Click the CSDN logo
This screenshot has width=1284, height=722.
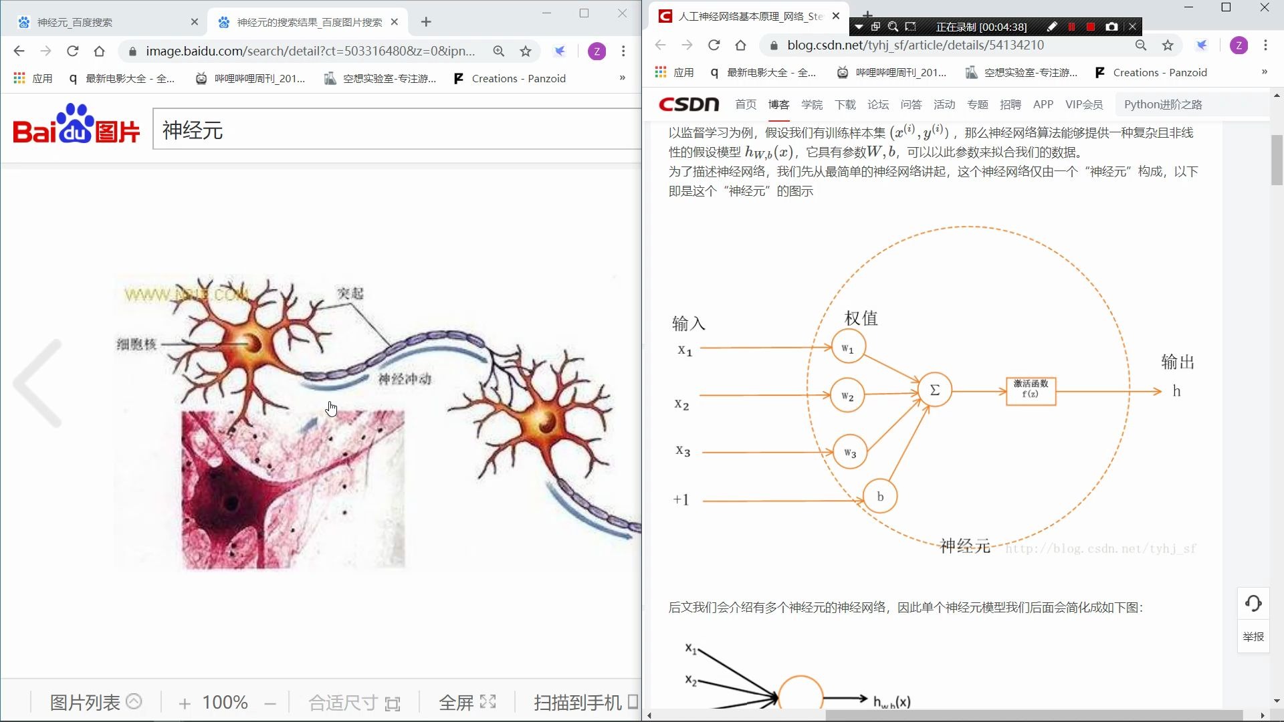click(689, 104)
